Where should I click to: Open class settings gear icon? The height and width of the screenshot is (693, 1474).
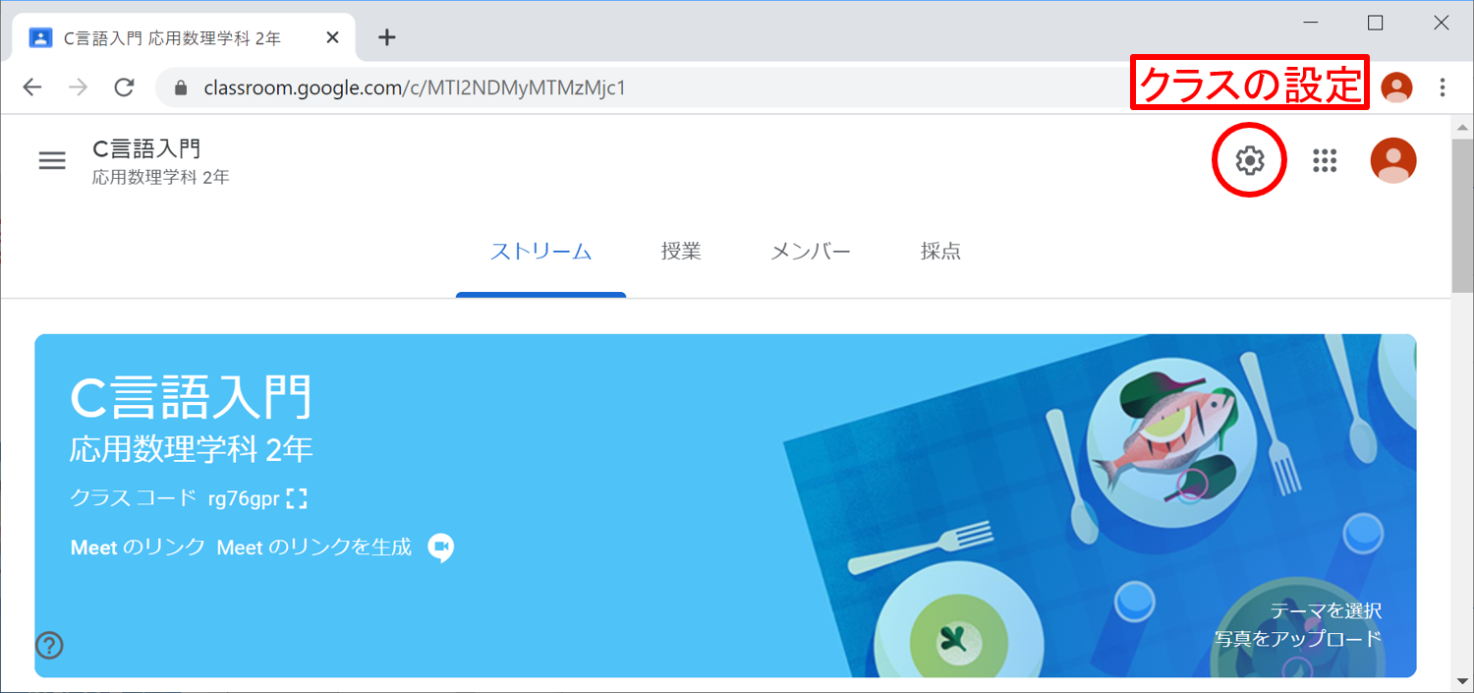(1249, 160)
